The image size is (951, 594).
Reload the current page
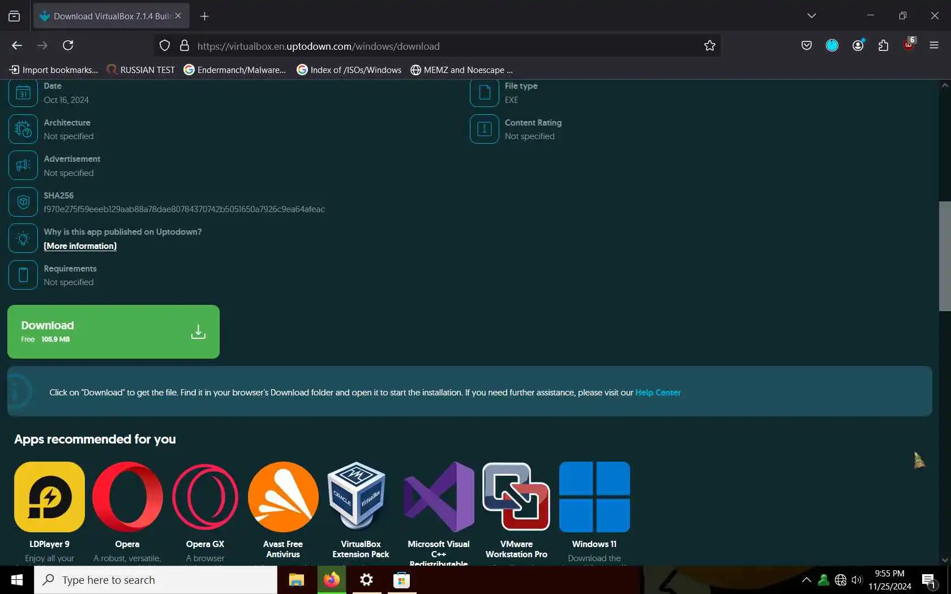68,46
